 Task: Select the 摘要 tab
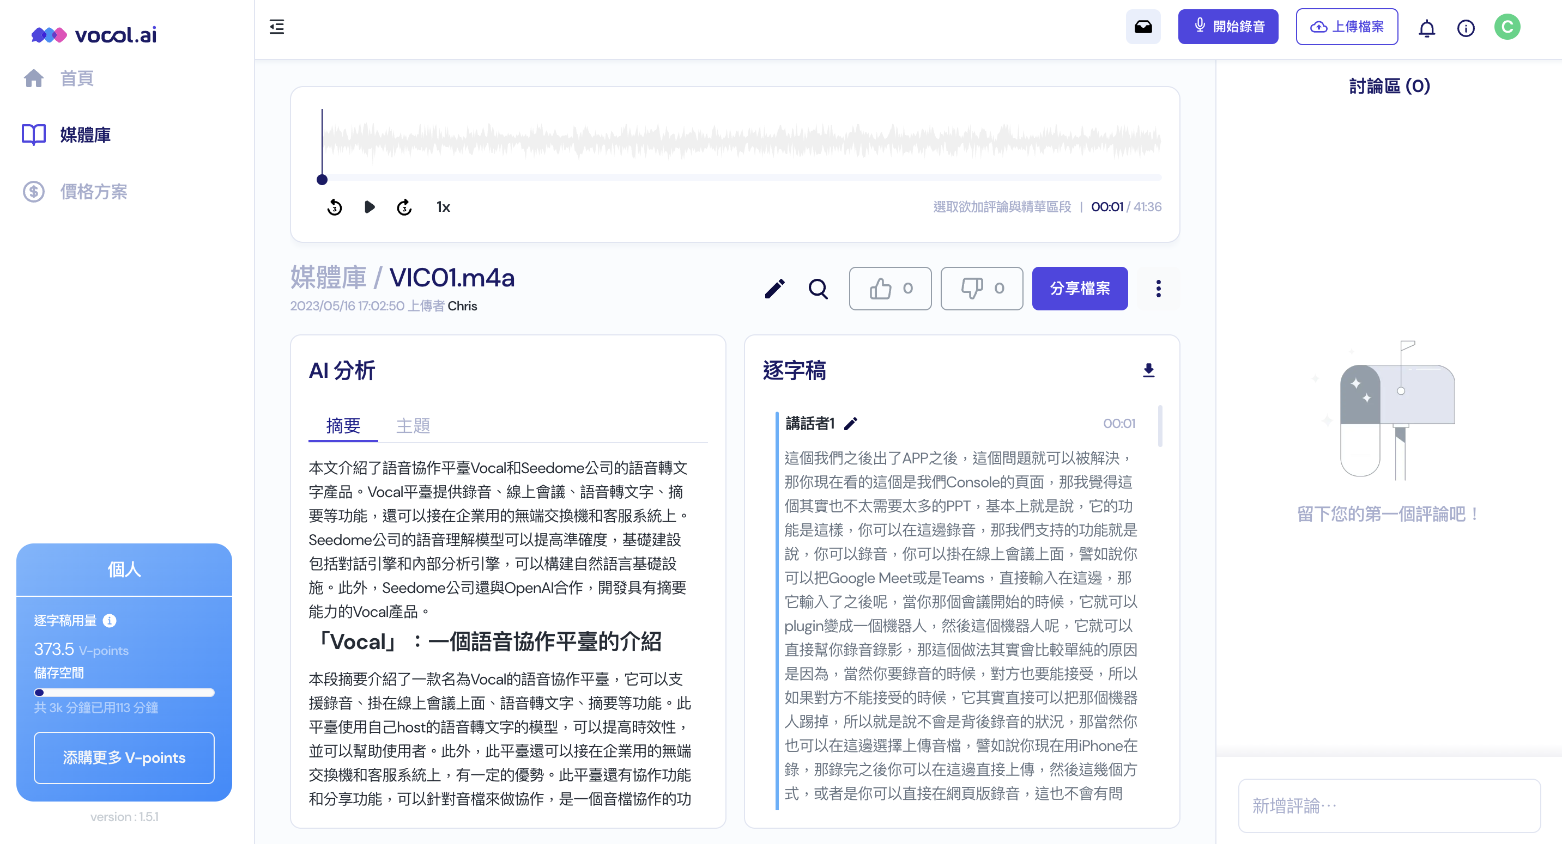pyautogui.click(x=343, y=426)
